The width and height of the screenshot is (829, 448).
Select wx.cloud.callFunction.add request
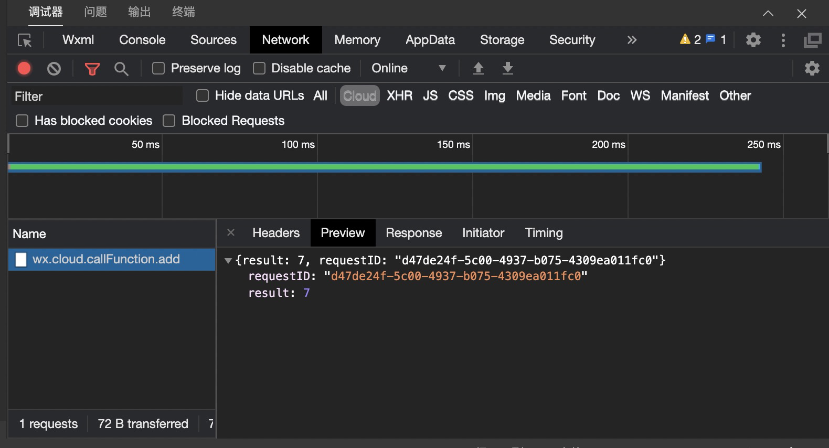tap(106, 259)
